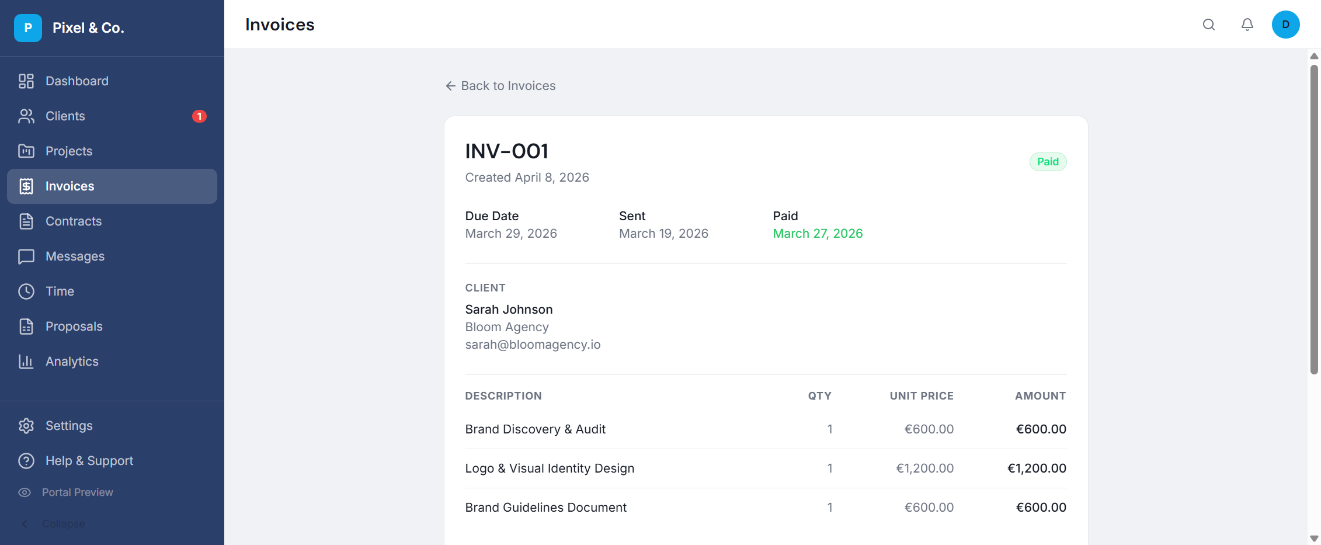The width and height of the screenshot is (1321, 545).
Task: Open notifications bell
Action: (1247, 25)
